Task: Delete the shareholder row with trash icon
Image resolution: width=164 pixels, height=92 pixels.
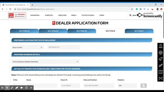Action: [x=143, y=86]
